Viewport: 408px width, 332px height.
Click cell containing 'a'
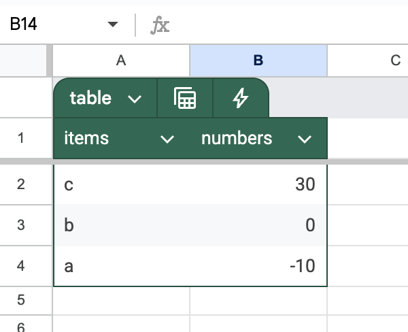tap(122, 266)
